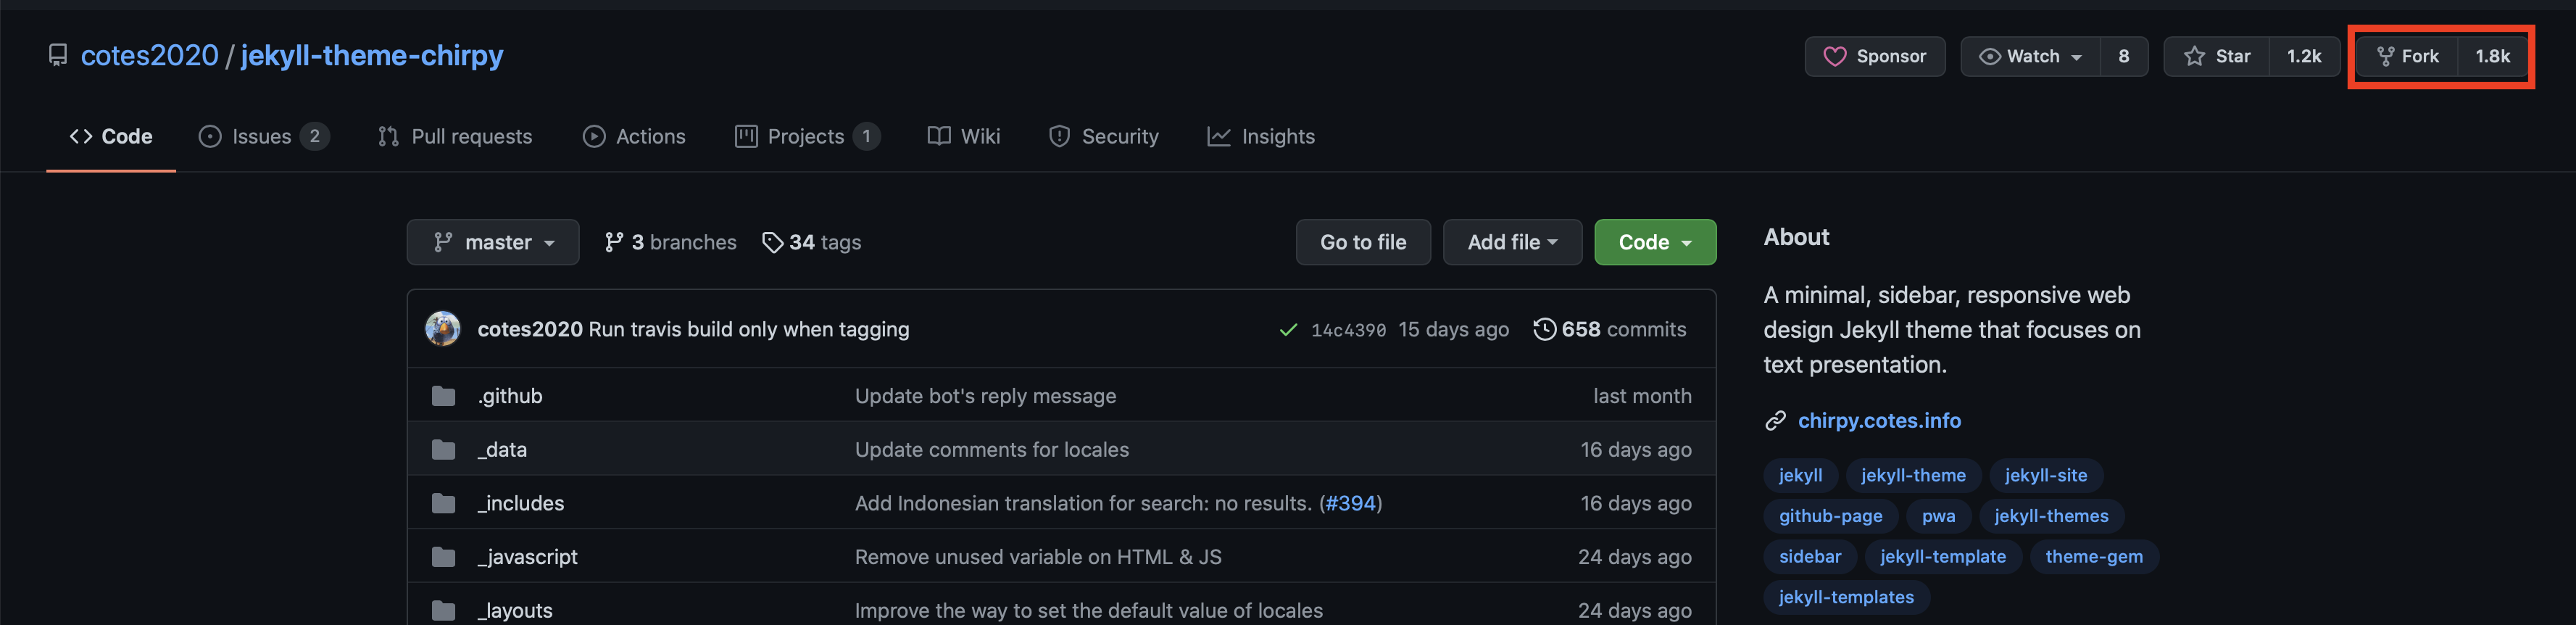Switch to the Code tab
Image resolution: width=2576 pixels, height=625 pixels.
click(111, 136)
